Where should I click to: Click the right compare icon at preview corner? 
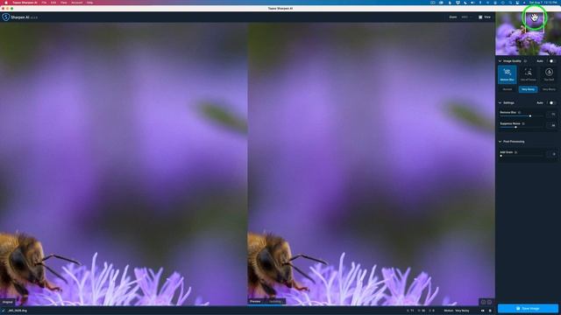point(489,302)
